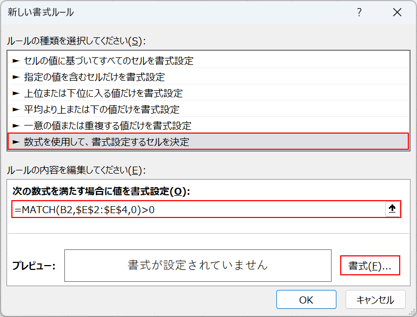Click the Help question mark button
The height and width of the screenshot is (317, 417).
[359, 13]
